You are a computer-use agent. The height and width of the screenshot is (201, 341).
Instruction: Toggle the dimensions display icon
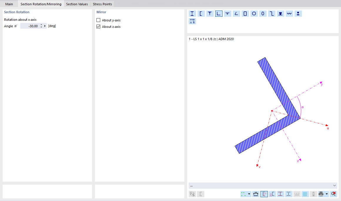pyautogui.click(x=255, y=194)
